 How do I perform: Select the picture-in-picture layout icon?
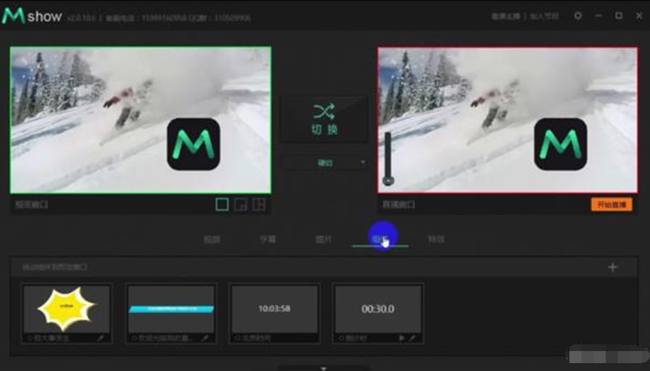tap(240, 205)
